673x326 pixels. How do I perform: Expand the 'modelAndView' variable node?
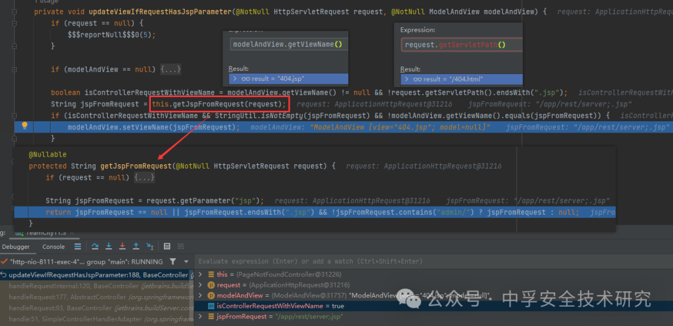click(x=201, y=296)
